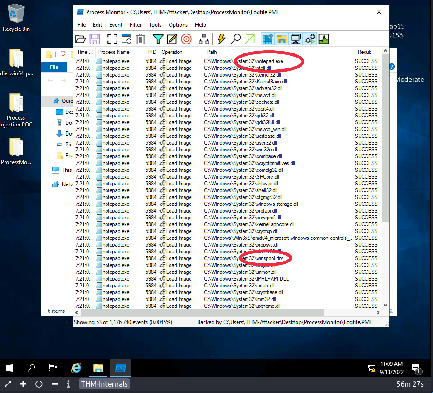The image size is (433, 393).
Task: Toggle Show Network Activity filter
Action: pyautogui.click(x=296, y=39)
